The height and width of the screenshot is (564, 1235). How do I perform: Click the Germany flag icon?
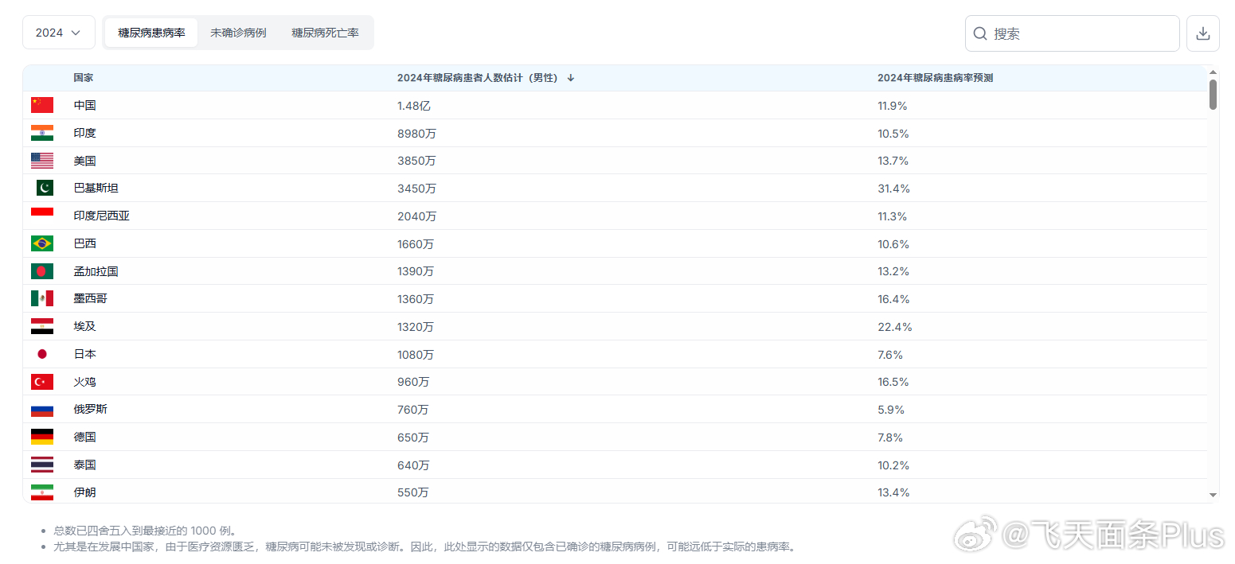coord(42,437)
